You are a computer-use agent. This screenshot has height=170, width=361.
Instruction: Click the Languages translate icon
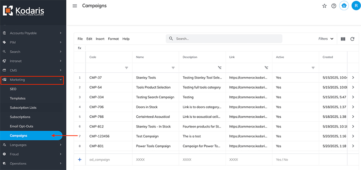(4, 145)
